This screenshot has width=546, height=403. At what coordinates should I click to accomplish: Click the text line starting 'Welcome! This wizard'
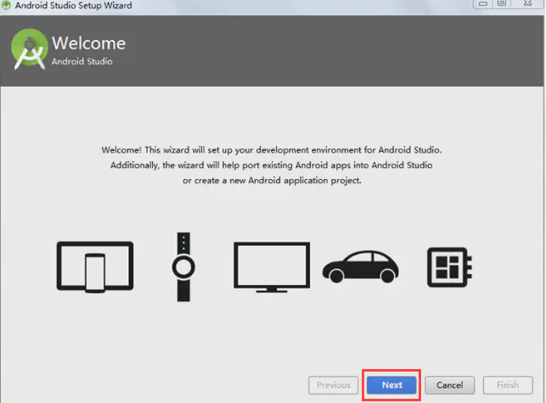[x=272, y=150]
